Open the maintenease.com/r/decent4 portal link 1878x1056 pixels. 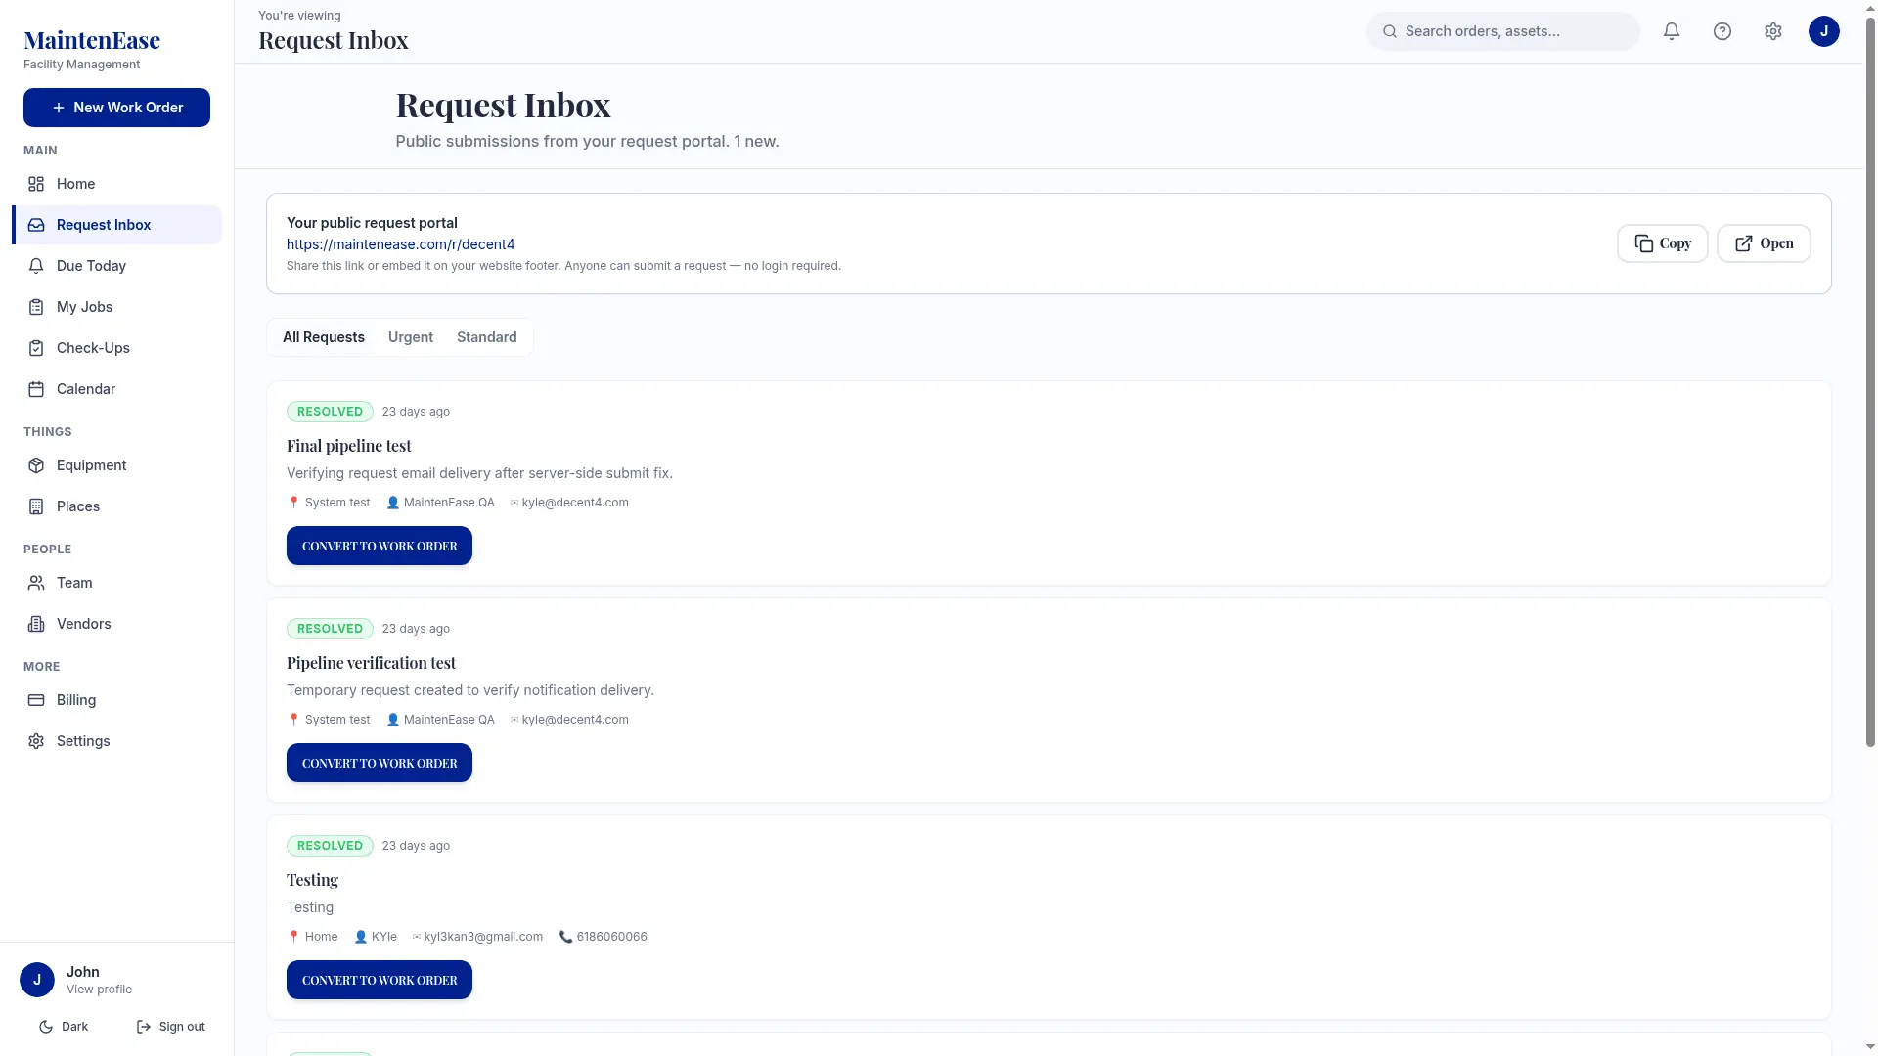[x=400, y=244]
